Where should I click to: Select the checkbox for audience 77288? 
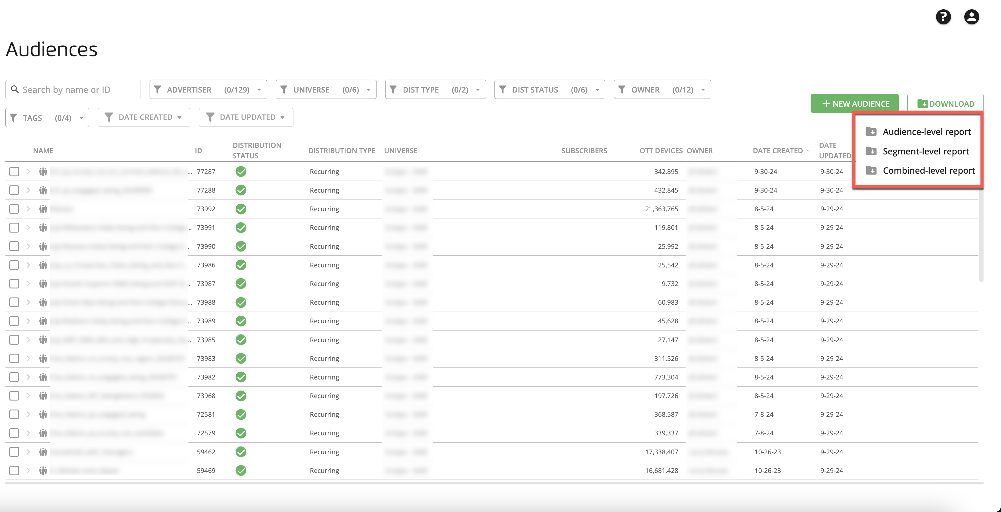pyautogui.click(x=14, y=190)
